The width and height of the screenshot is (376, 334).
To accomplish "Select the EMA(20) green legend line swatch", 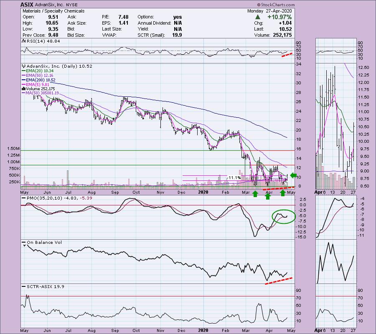I will coord(24,71).
